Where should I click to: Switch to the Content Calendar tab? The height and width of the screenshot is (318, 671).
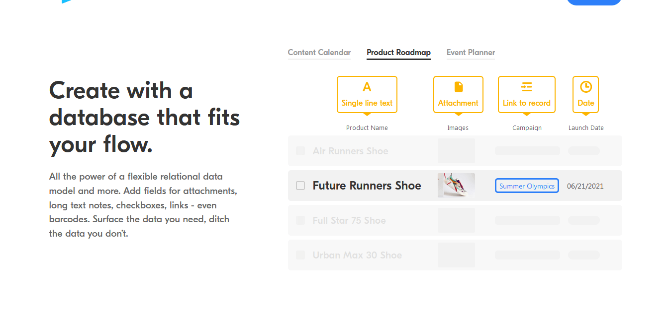pos(319,53)
